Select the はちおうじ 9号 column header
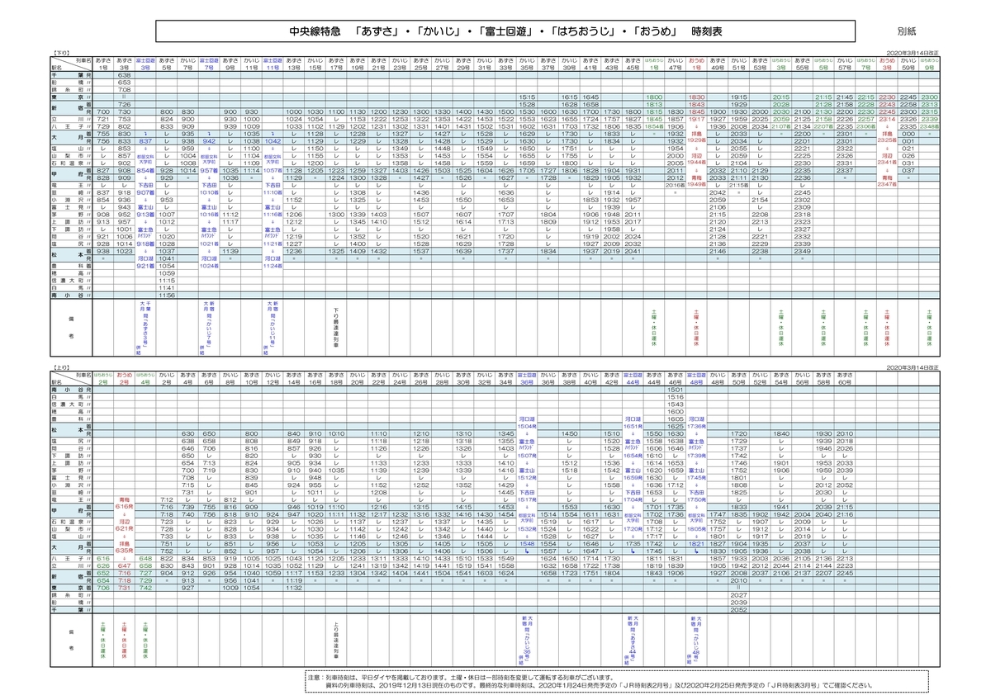The image size is (991, 700). tap(930, 64)
